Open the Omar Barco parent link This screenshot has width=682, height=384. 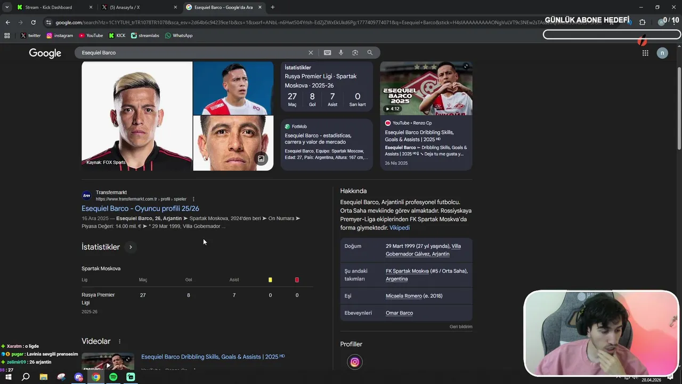[399, 313]
